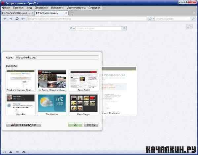Select The Weather thumbnail
Screen dimensions: 198x155
point(52,105)
